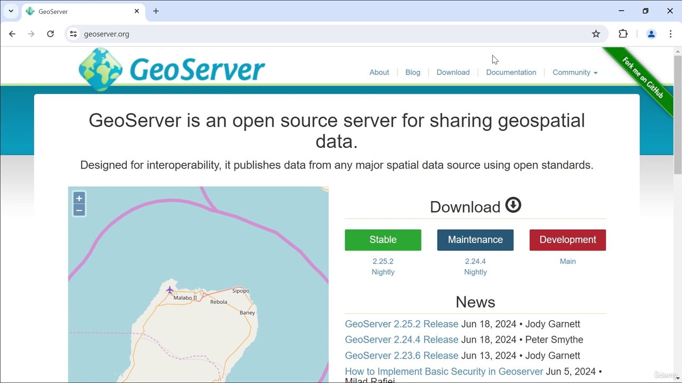Open site information icon in address bar
682x383 pixels.
pyautogui.click(x=74, y=34)
